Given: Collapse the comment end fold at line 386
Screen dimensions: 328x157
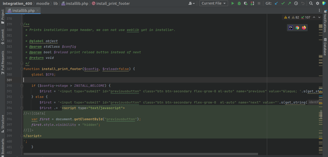Looking at the screenshot, I should 22,63.
